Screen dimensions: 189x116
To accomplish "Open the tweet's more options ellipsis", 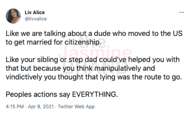I will tap(182, 13).
